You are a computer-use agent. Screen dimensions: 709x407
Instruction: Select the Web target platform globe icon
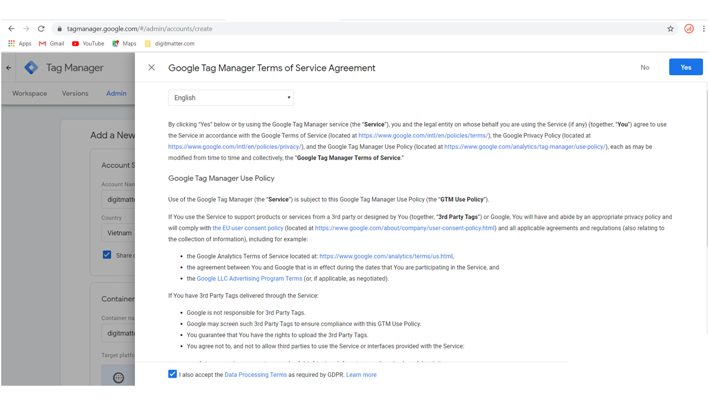point(119,377)
